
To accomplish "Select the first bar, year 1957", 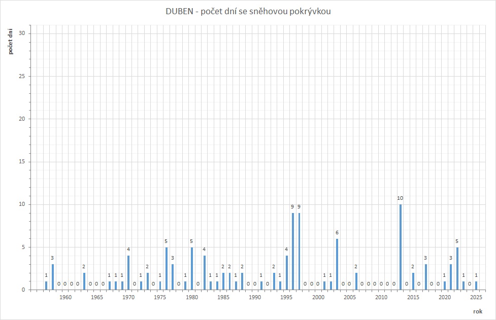I will pos(46,286).
